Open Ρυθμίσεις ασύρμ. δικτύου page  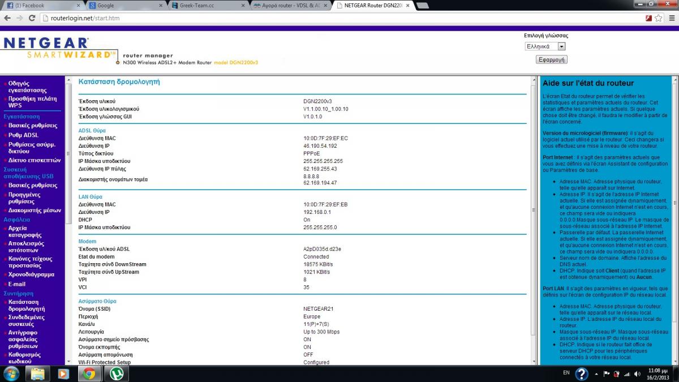click(32, 148)
